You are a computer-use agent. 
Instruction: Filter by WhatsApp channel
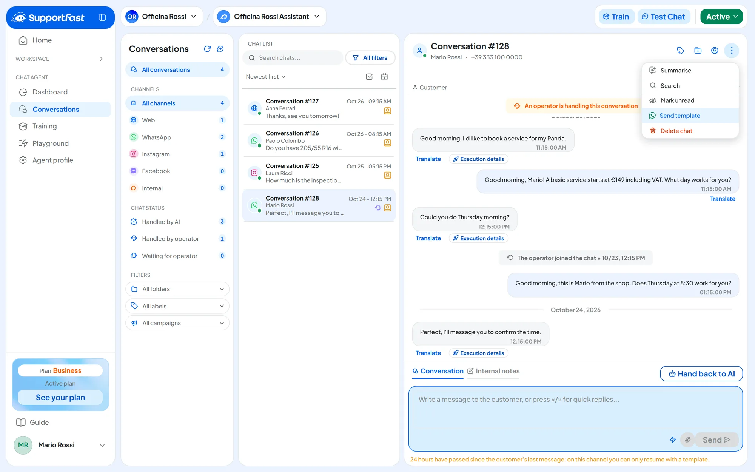click(x=177, y=137)
